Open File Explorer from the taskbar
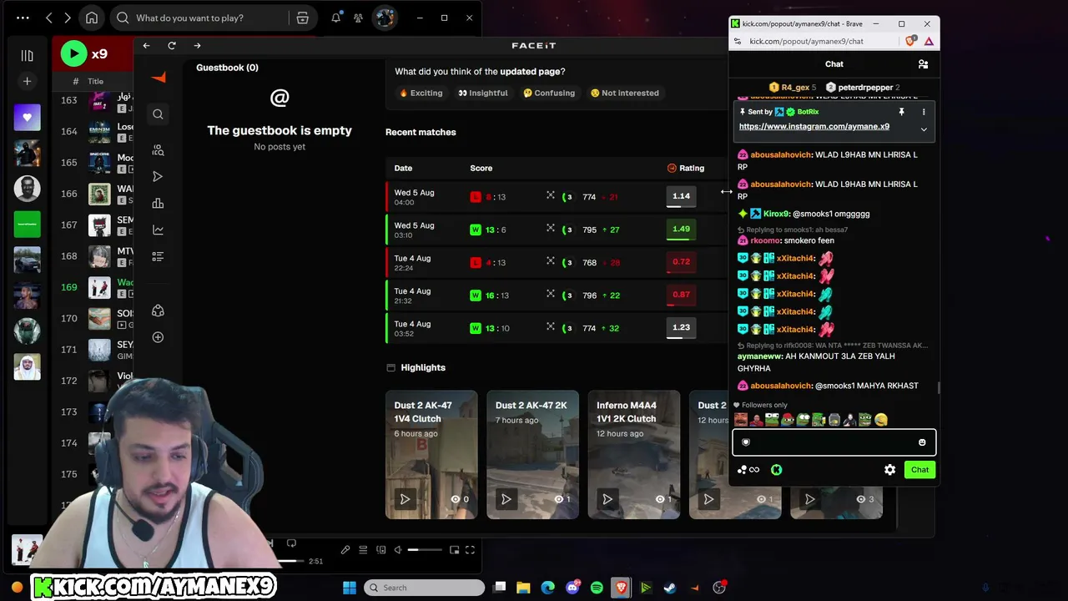This screenshot has height=601, width=1068. pos(523,588)
